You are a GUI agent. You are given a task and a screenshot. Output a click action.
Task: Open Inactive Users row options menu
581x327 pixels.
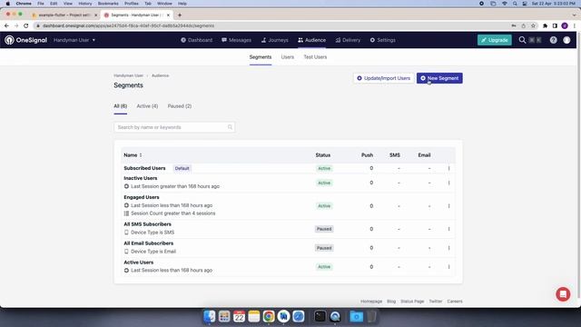(x=448, y=183)
